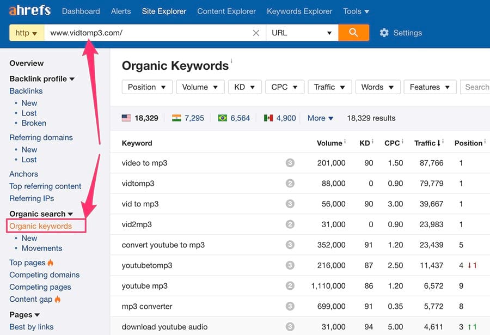The width and height of the screenshot is (490, 335).
Task: Click the target URL input field
Action: pyautogui.click(x=147, y=33)
